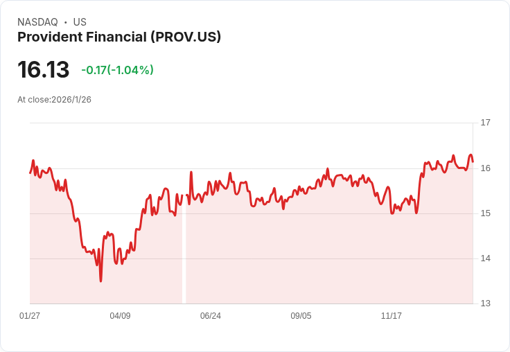This screenshot has height=352, width=510.
Task: Click the 01/27 date on the x-axis
Action: 30,316
